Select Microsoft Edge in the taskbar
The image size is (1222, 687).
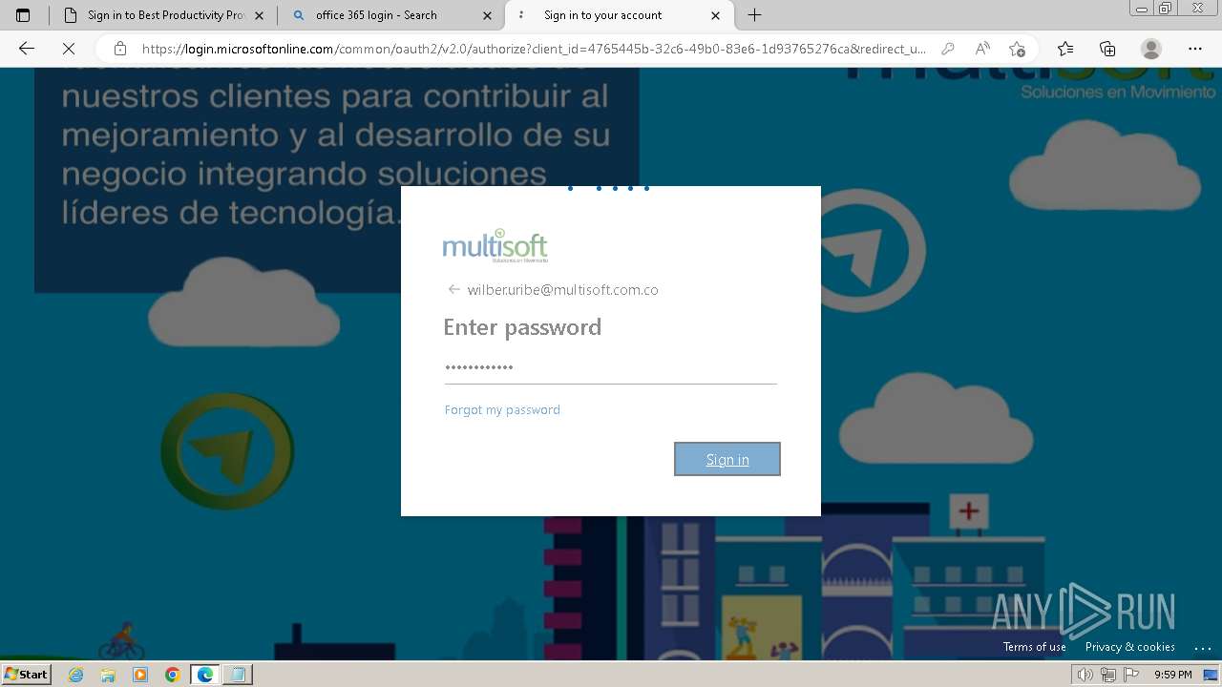pyautogui.click(x=205, y=675)
